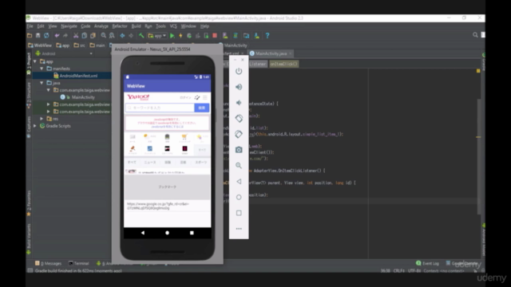Expand the Gradle Scripts node
Image resolution: width=511 pixels, height=287 pixels.
(35, 126)
